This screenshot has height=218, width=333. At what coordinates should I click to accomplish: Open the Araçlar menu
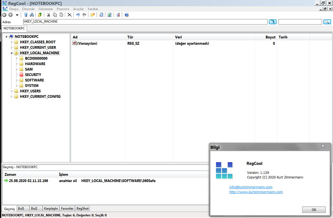point(79,9)
